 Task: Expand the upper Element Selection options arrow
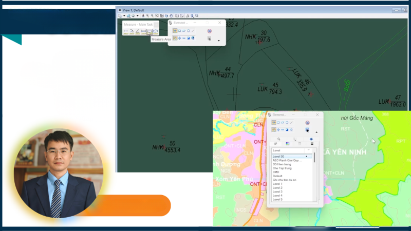tap(219, 40)
